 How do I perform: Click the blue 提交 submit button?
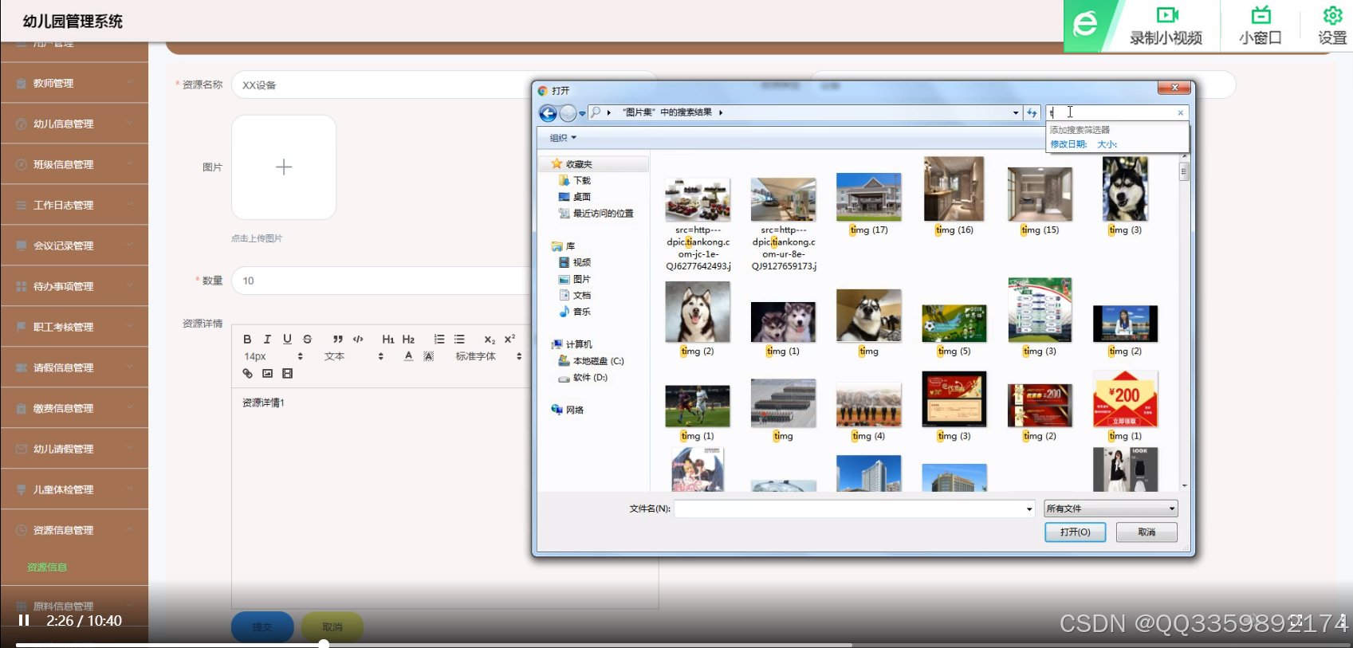point(262,626)
